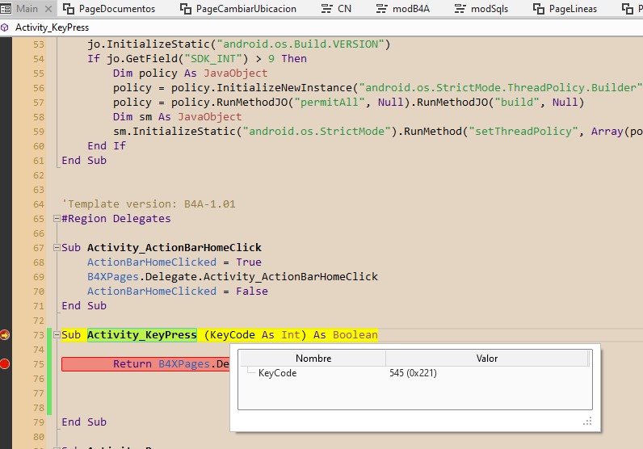Screen dimensions: 643x449
Task: Click the PageLineas class icon
Action: (x=539, y=9)
